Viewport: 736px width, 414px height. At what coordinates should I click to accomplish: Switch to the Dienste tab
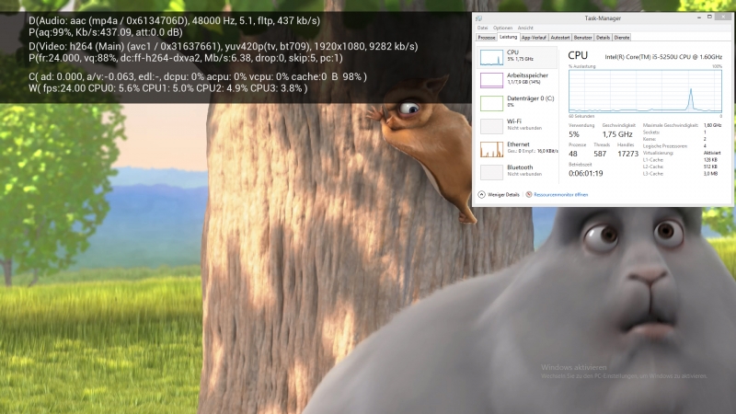point(622,38)
